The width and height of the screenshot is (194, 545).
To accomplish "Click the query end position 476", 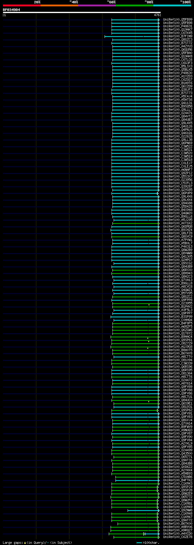I will [157, 15].
